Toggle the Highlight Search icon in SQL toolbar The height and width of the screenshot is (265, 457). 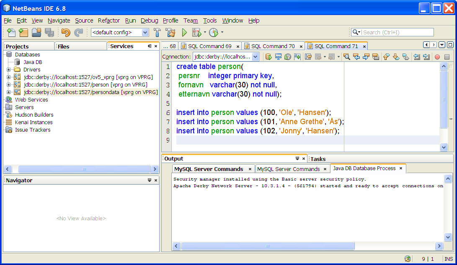tap(376, 57)
